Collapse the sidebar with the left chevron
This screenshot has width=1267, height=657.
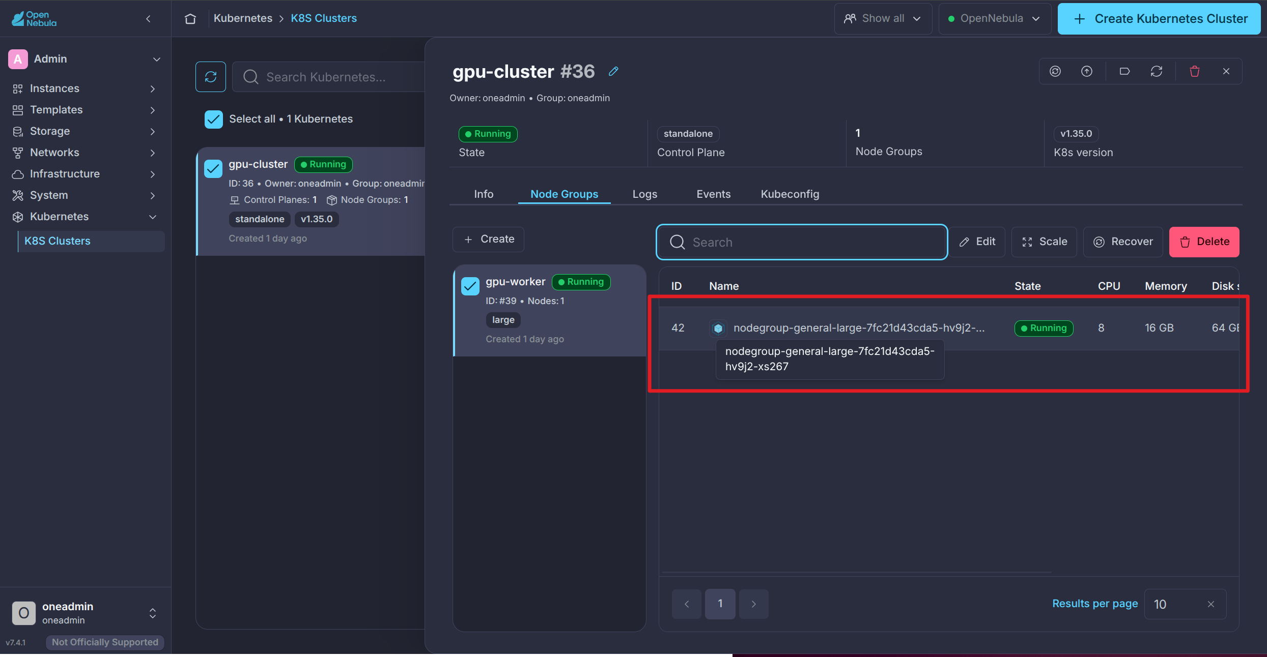(x=148, y=19)
